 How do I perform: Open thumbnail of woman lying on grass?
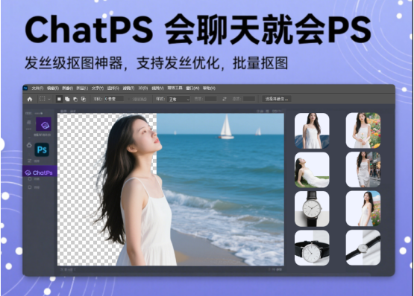coord(312,170)
